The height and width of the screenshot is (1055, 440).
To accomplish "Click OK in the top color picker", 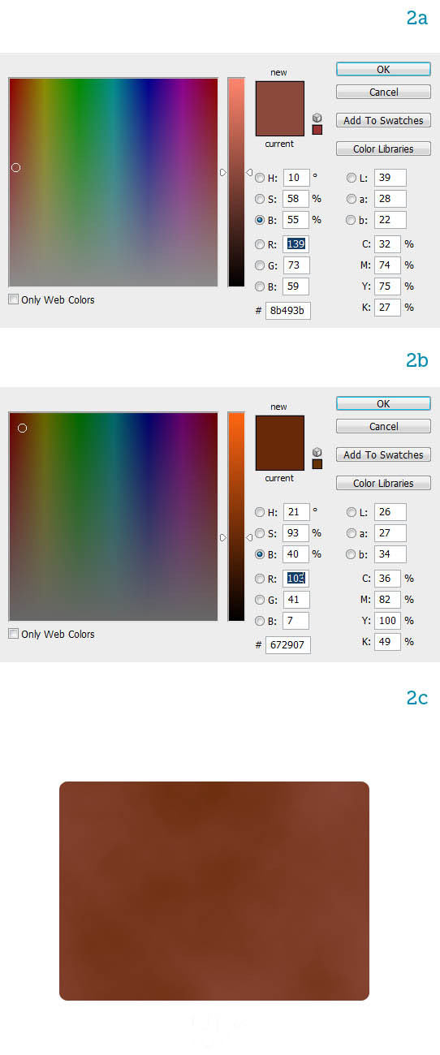I will [383, 69].
